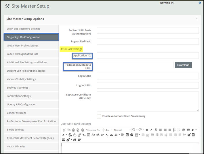
Task: Click the Underline toolbar icon
Action: [156, 130]
